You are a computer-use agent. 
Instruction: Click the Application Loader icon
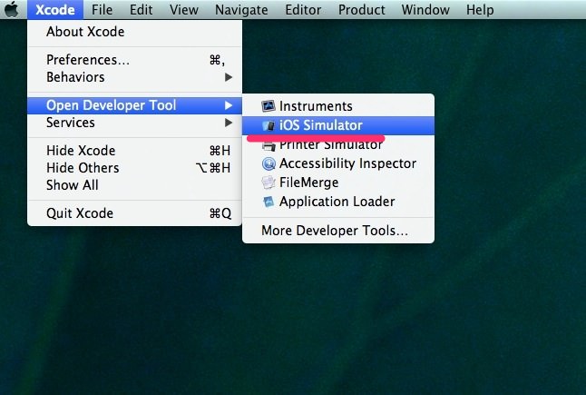point(268,202)
